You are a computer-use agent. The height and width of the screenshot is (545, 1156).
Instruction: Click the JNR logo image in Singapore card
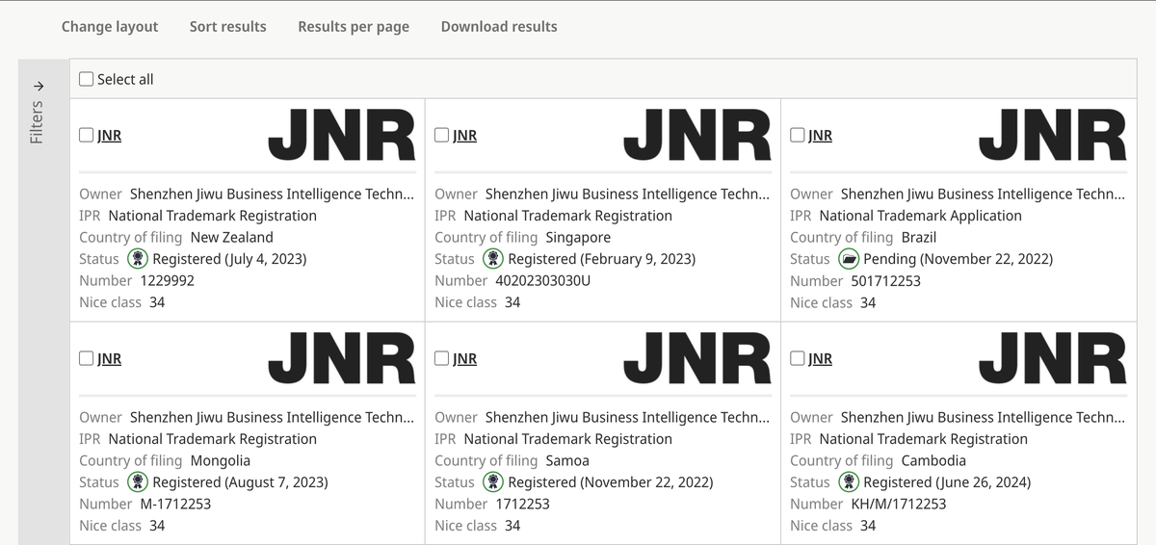[x=697, y=135]
